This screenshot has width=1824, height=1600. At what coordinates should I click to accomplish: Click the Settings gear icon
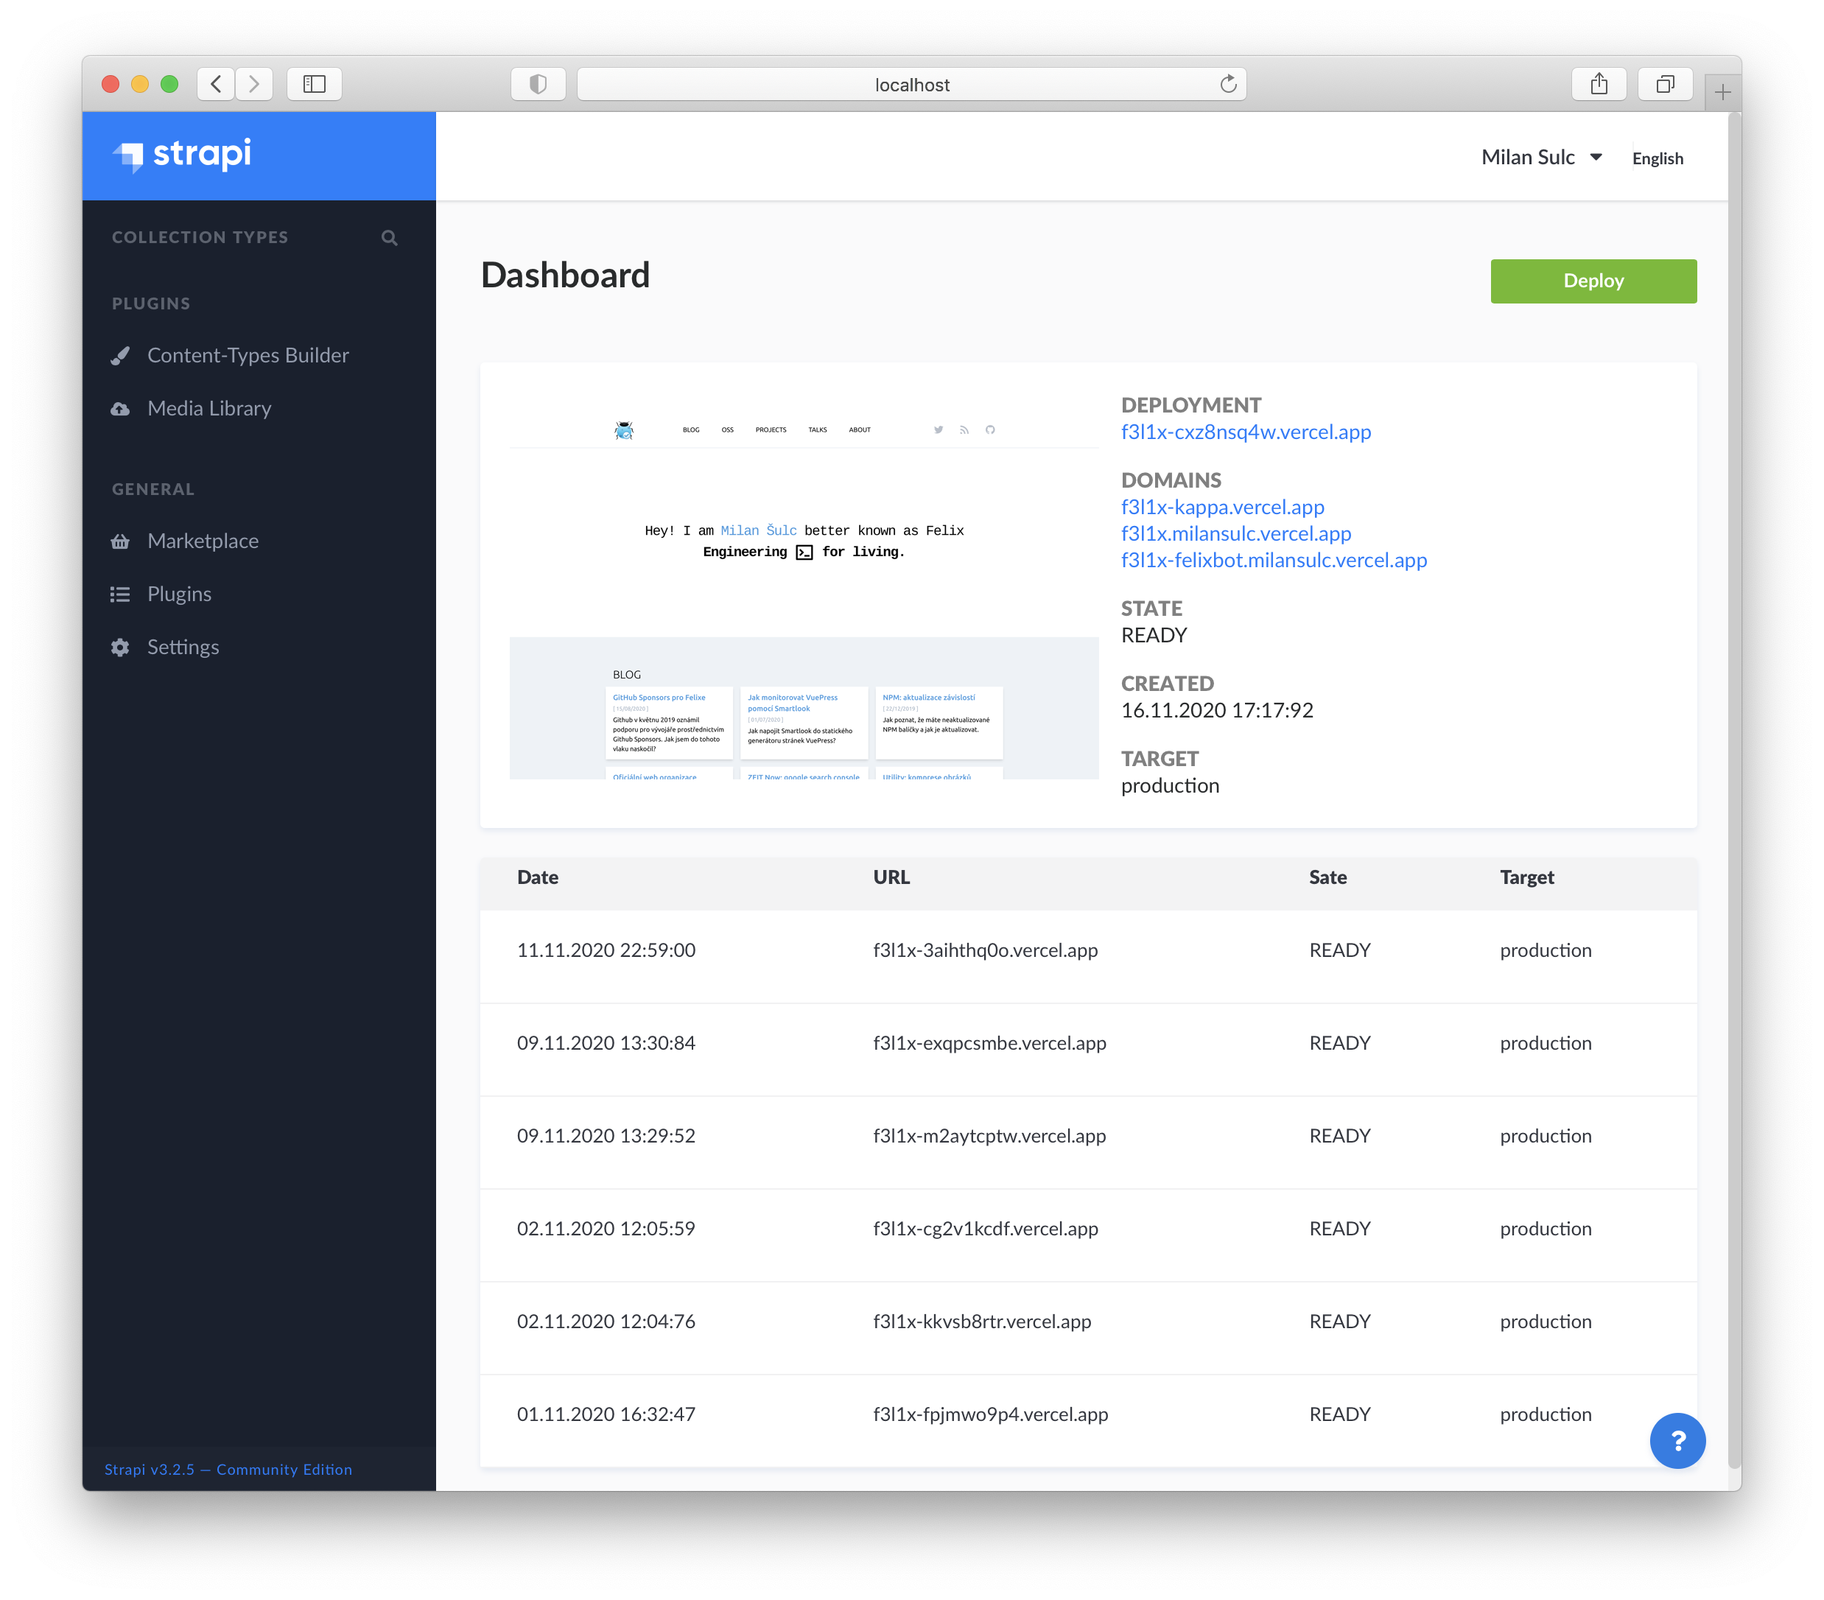click(121, 647)
